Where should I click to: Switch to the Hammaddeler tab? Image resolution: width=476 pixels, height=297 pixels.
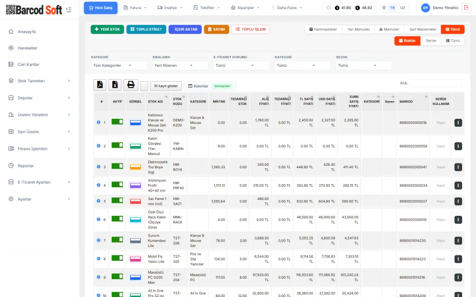click(323, 29)
